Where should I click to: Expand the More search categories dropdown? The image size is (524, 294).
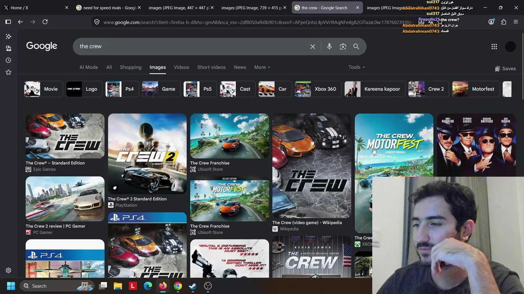[262, 67]
